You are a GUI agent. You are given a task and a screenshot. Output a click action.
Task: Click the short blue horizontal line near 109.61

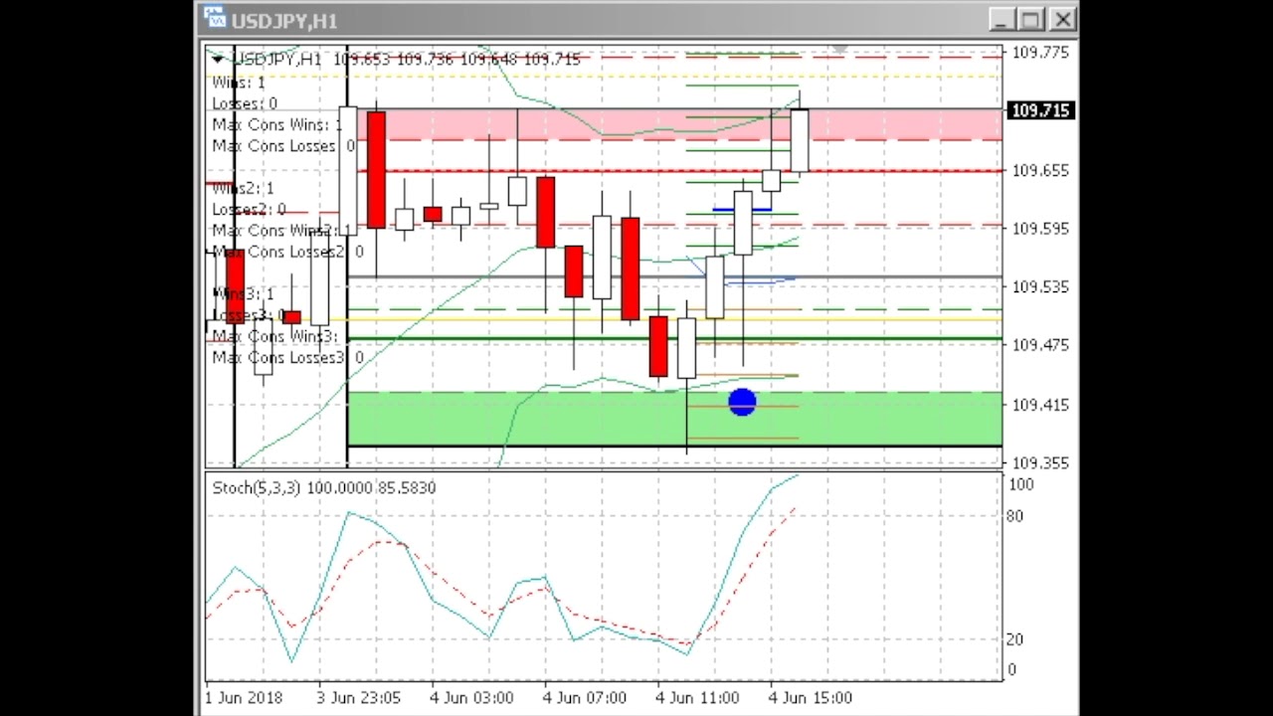pyautogui.click(x=742, y=210)
